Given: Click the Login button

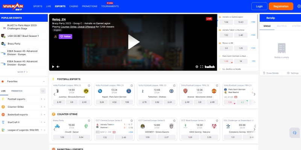Looking at the screenshot, I should tap(259, 6).
